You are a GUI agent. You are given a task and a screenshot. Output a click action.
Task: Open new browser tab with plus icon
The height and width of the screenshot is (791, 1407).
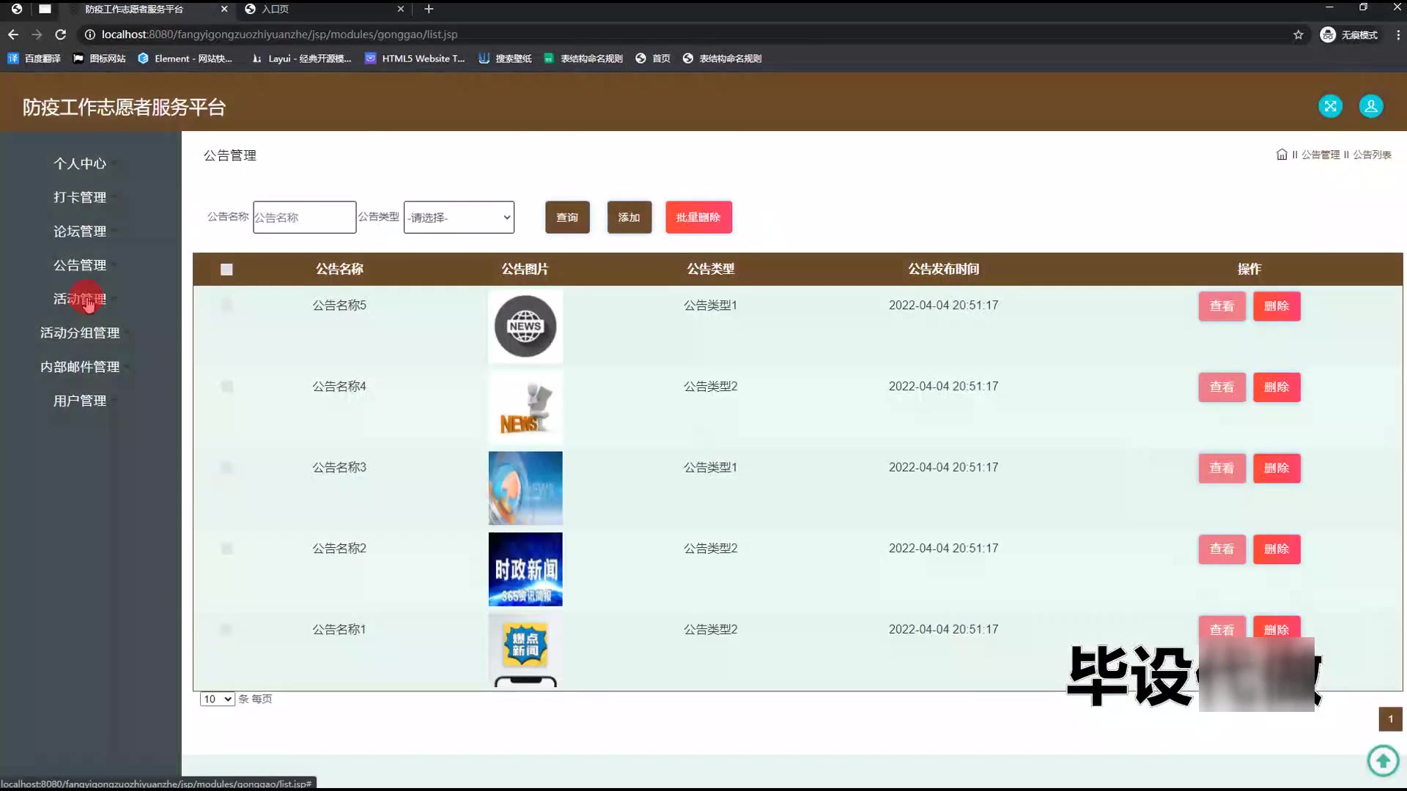(429, 9)
